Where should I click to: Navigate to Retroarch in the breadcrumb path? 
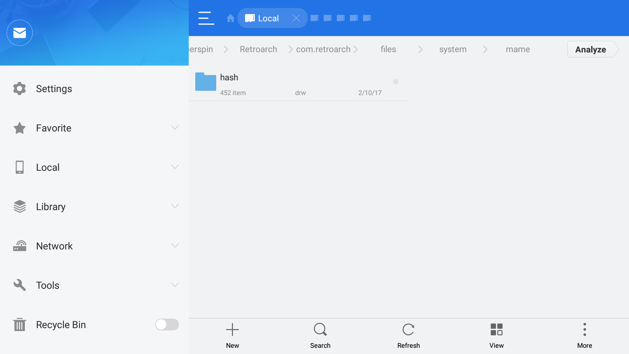point(258,49)
